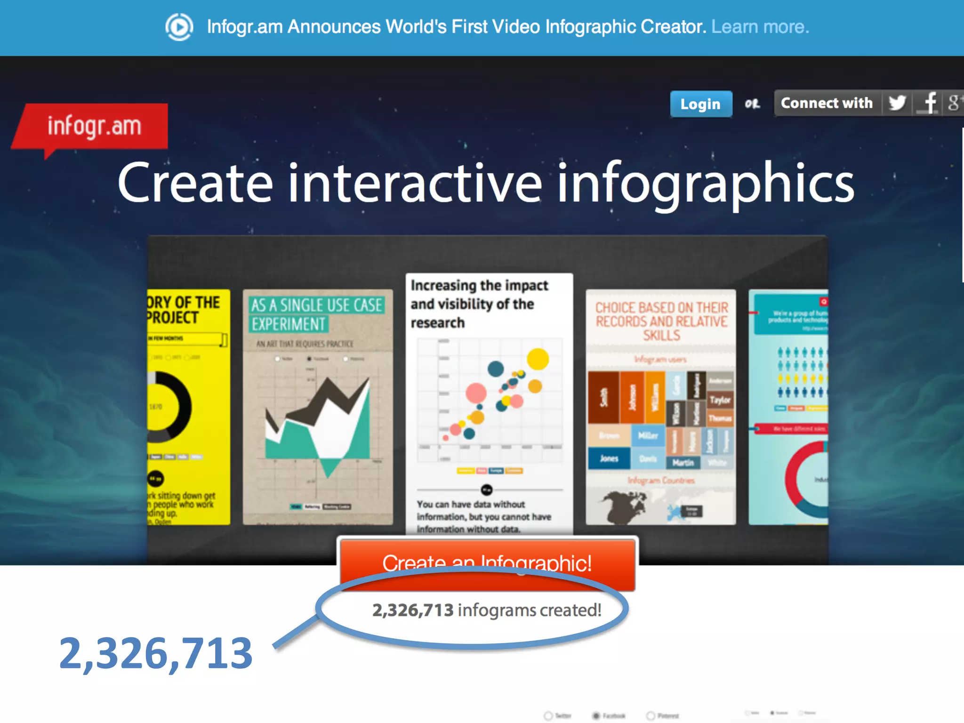Connect with the Facebook icon
The width and height of the screenshot is (964, 723).
click(929, 103)
